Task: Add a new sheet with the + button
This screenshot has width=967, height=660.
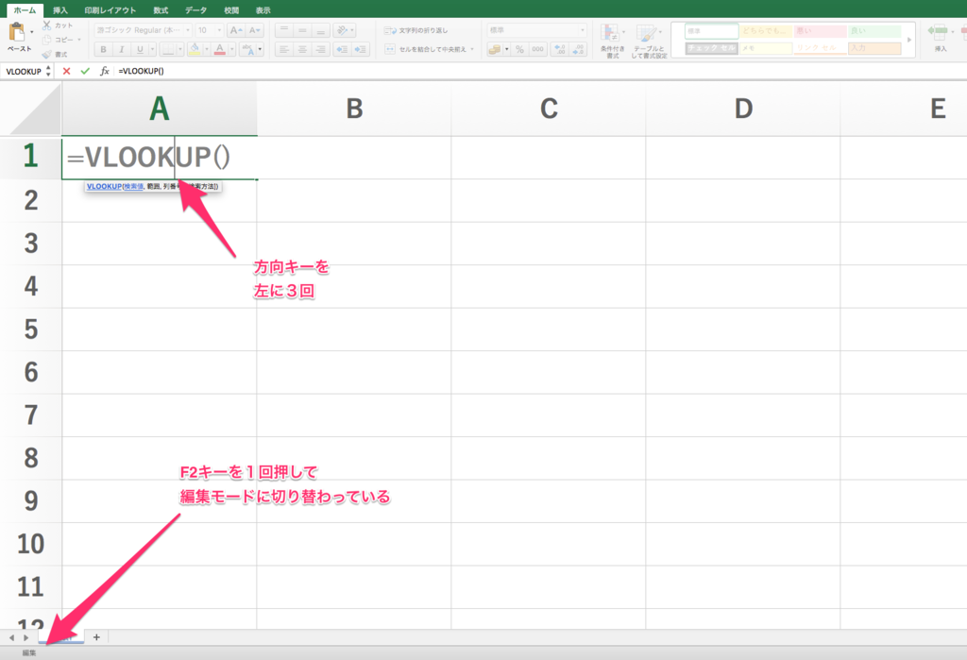Action: point(95,637)
